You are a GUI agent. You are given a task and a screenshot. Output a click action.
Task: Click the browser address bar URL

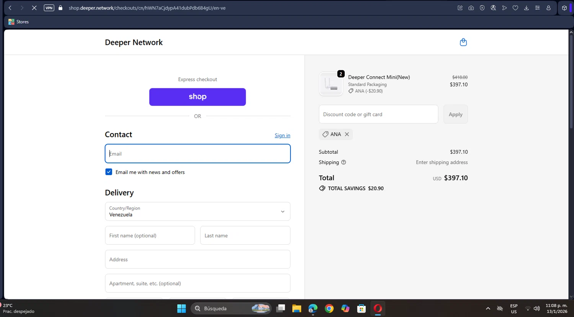pos(147,8)
